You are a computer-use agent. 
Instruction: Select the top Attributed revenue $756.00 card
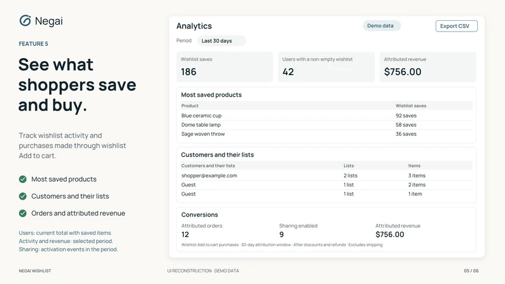(428, 67)
